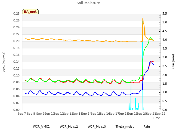Click the 1.5 right axis value

165,84
